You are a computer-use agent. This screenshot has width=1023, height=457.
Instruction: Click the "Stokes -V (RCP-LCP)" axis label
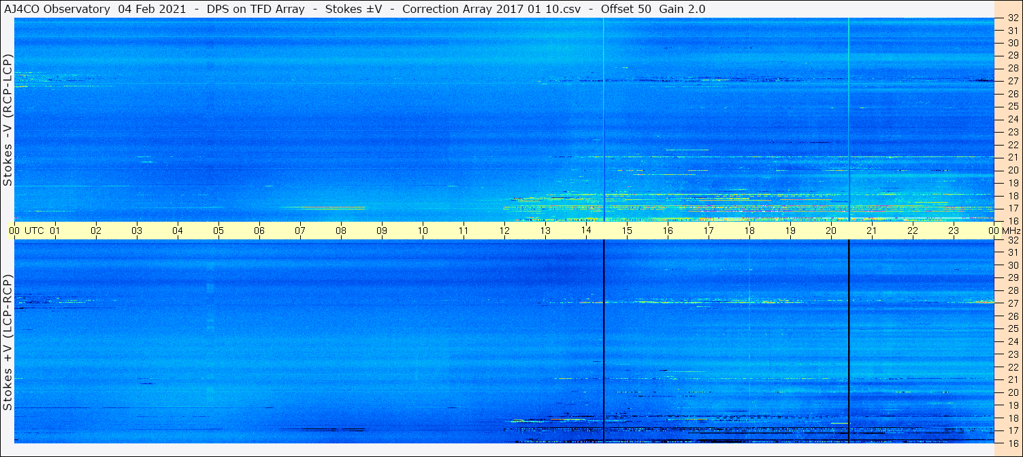pos(7,121)
